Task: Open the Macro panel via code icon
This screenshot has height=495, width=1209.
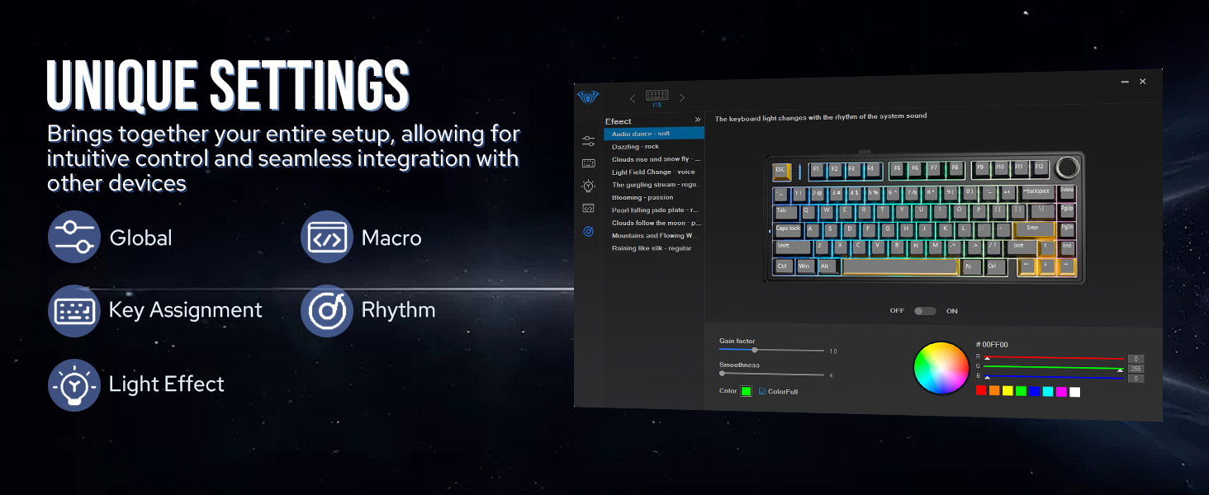Action: [x=589, y=209]
